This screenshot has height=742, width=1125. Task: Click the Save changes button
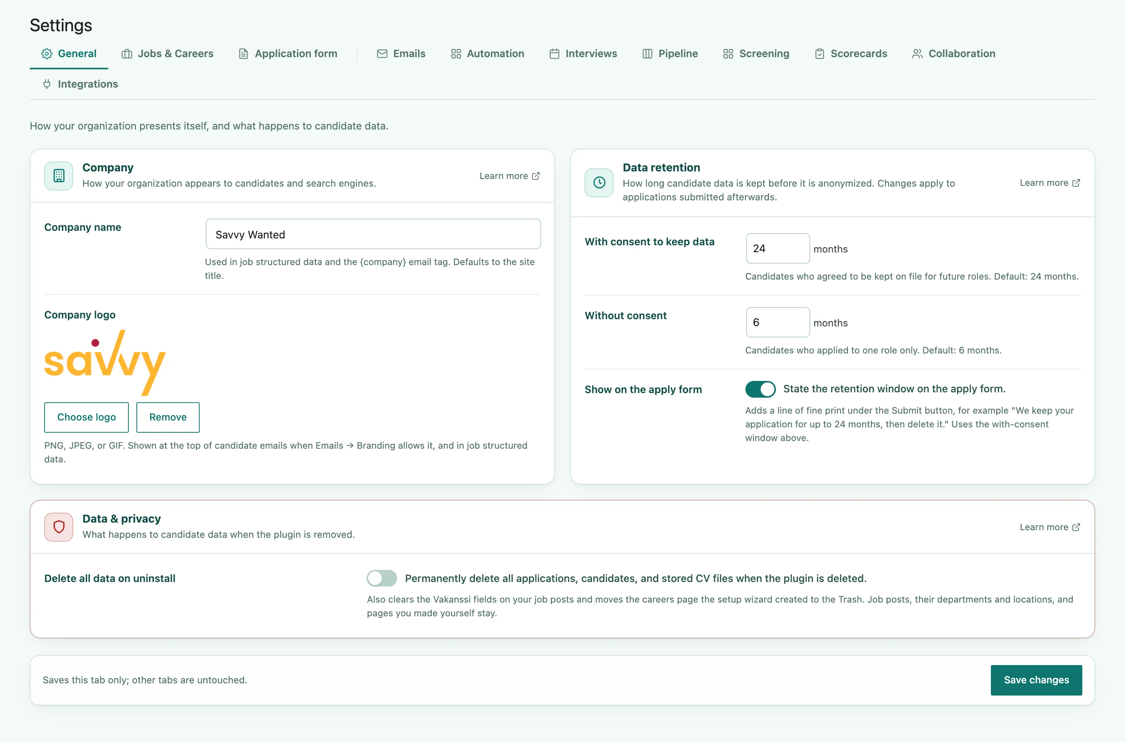1037,680
